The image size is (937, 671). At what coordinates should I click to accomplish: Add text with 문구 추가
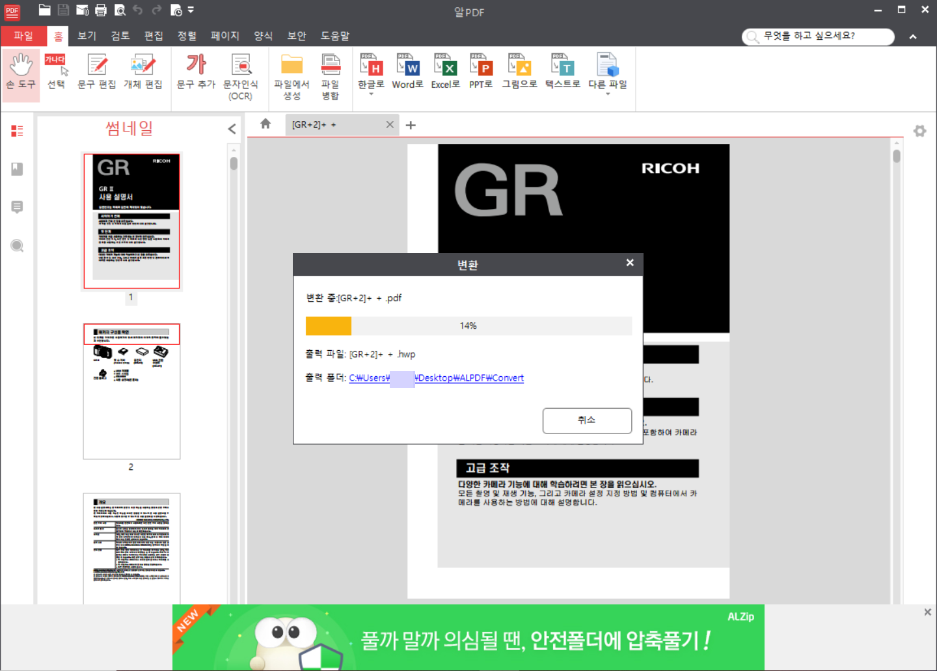click(x=196, y=72)
